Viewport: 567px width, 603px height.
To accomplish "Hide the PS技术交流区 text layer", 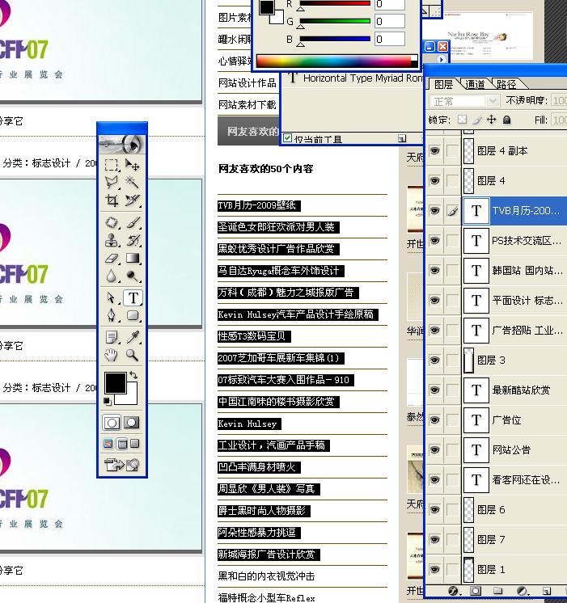I will click(x=434, y=241).
